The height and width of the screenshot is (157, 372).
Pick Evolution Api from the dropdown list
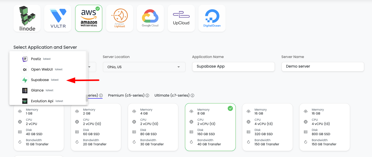coord(42,101)
